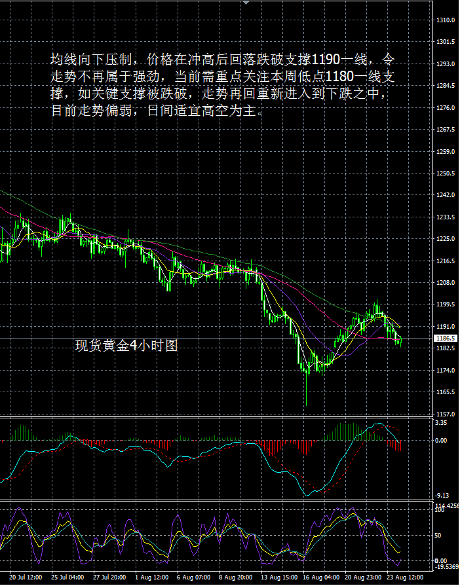Click the 1301.5 price axis label
460x586 pixels.
(x=446, y=42)
